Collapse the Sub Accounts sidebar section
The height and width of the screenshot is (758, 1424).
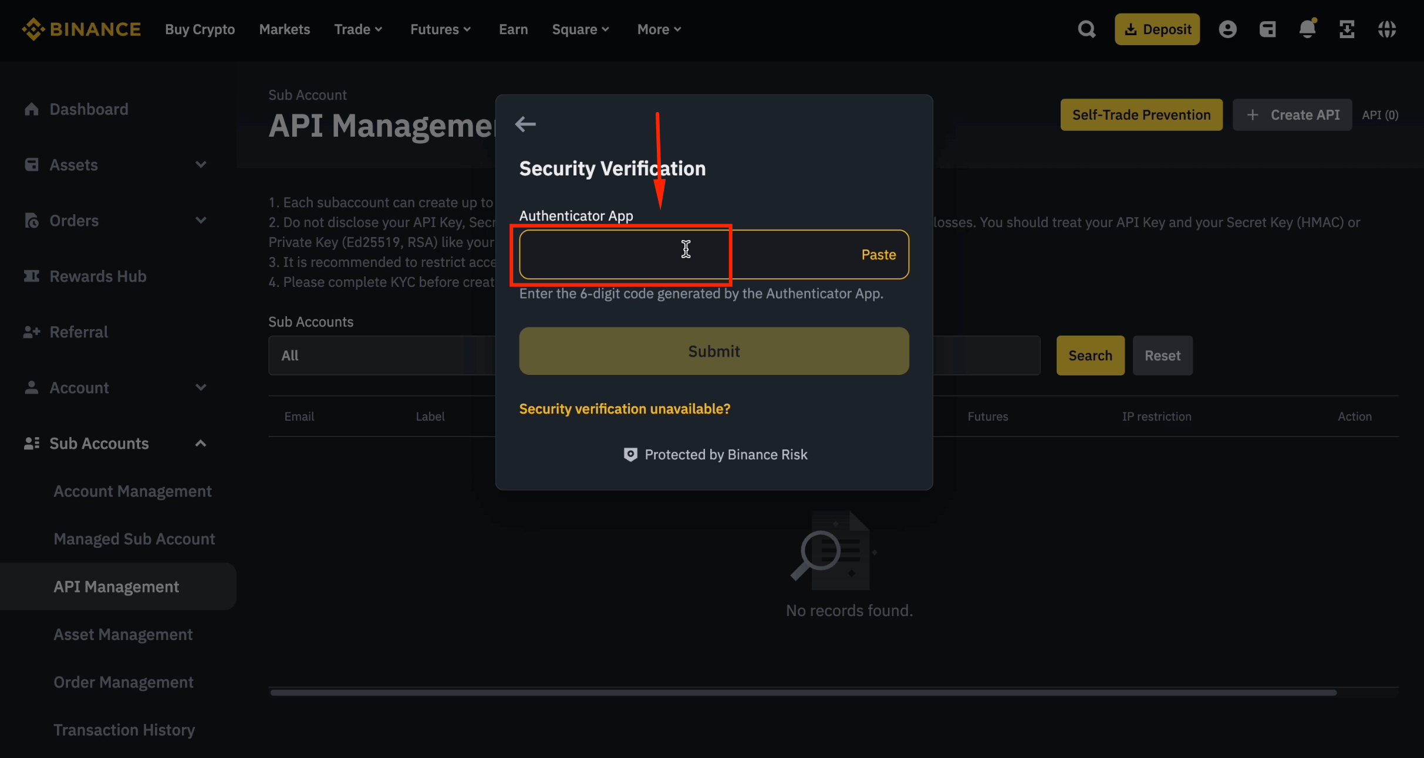coord(201,443)
